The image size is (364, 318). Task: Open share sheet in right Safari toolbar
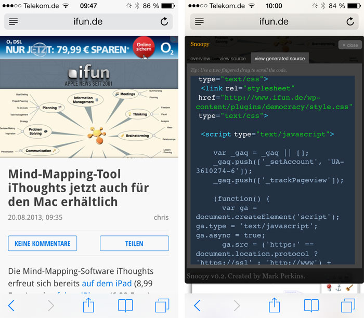pyautogui.click(x=275, y=305)
